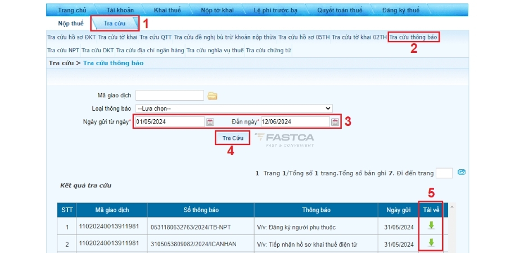Focus the Mã giao dịch input field

[x=170, y=95]
